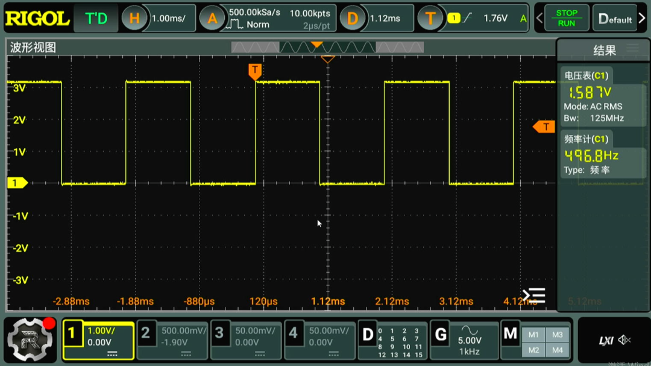
Task: Click the orange A acquisition icon
Action: 212,18
